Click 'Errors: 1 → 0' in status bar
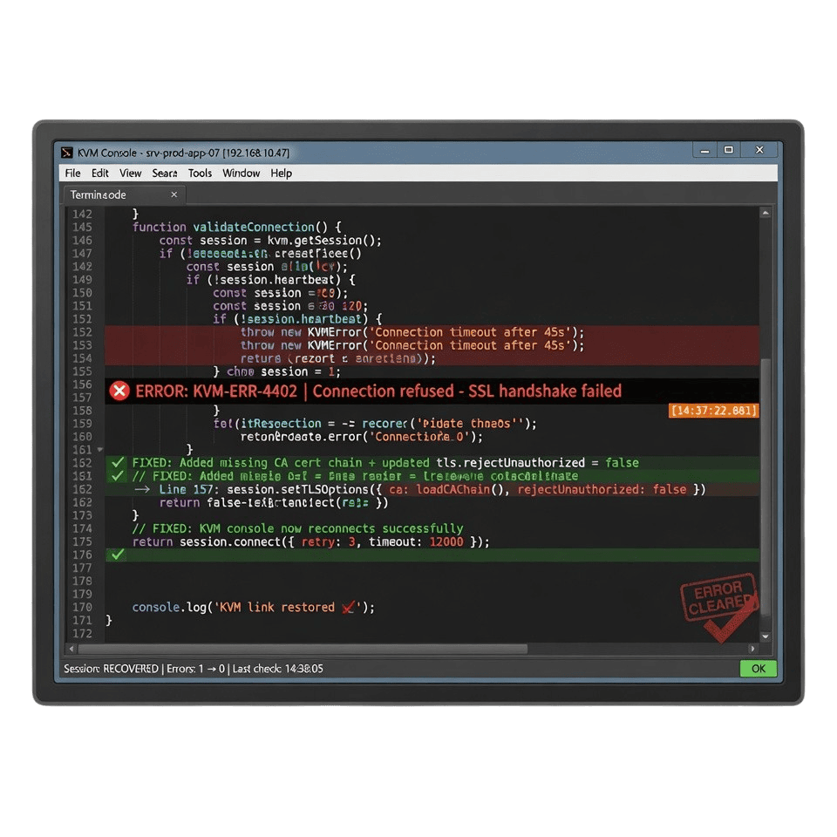Screen dimensions: 837x837 (195, 669)
